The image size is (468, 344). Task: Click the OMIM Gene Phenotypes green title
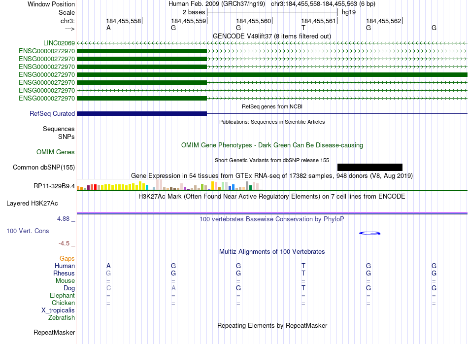(272, 145)
